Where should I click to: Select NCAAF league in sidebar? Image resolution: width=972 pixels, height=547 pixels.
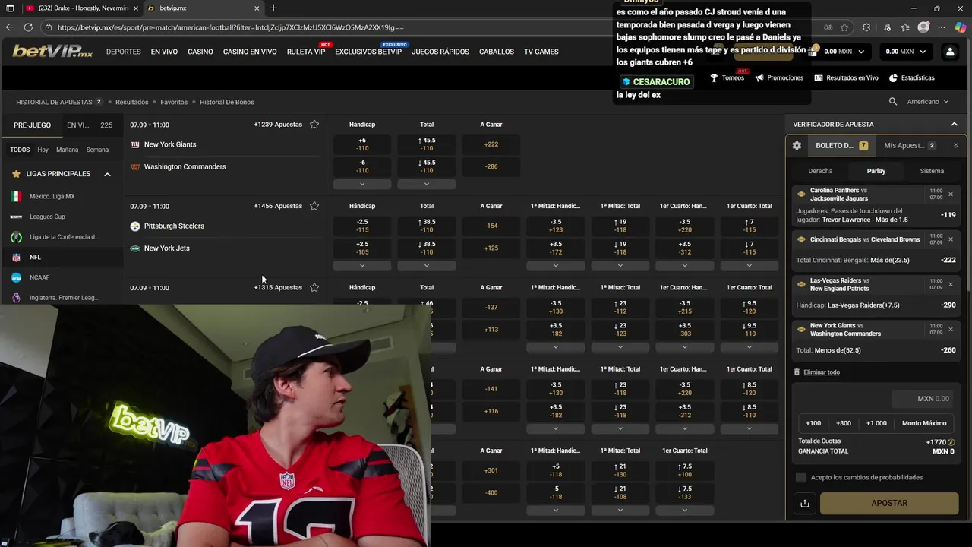[62, 277]
